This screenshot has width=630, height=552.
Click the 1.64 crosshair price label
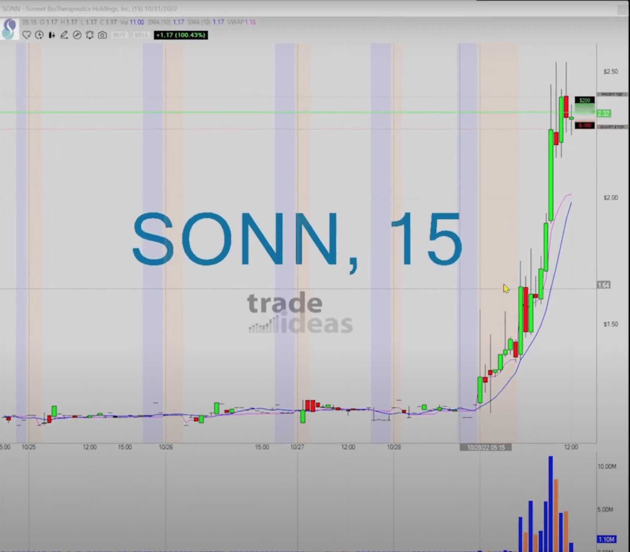click(604, 285)
